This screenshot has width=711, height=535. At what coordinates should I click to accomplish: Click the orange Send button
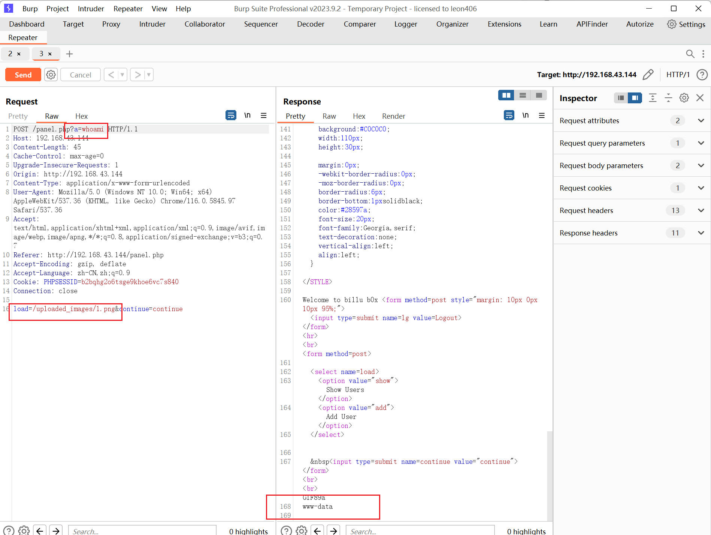[23, 75]
